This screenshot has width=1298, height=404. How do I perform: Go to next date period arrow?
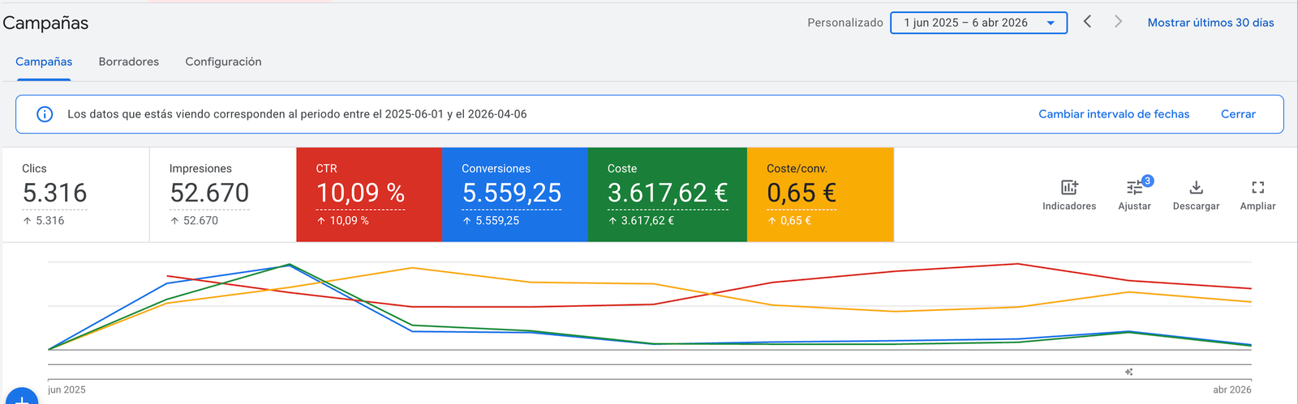click(1118, 22)
